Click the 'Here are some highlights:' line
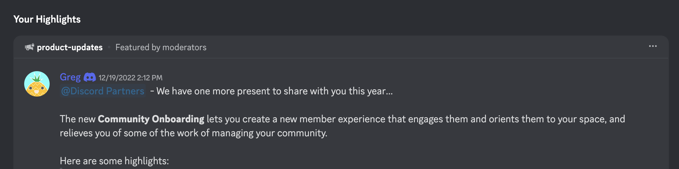 [x=114, y=161]
